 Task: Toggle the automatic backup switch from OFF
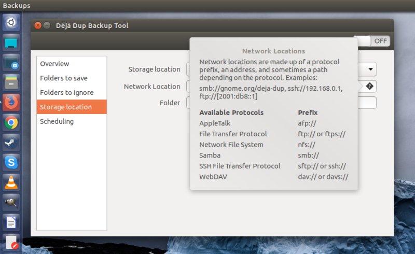372,41
